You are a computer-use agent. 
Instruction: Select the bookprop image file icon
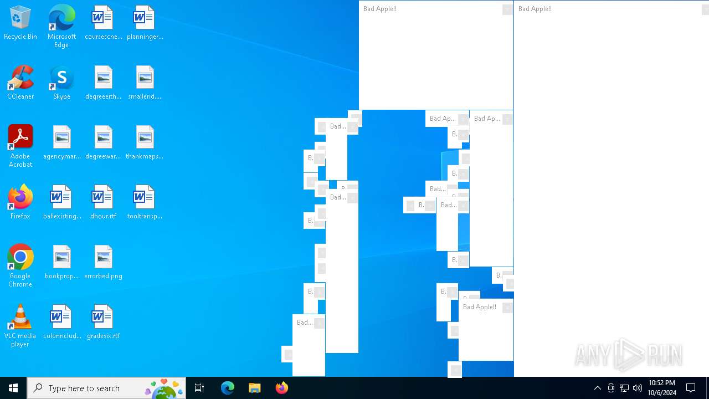point(61,263)
